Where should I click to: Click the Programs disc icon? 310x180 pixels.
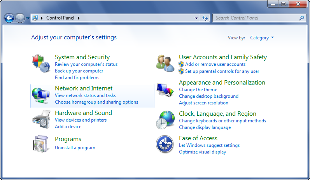pyautogui.click(x=40, y=144)
